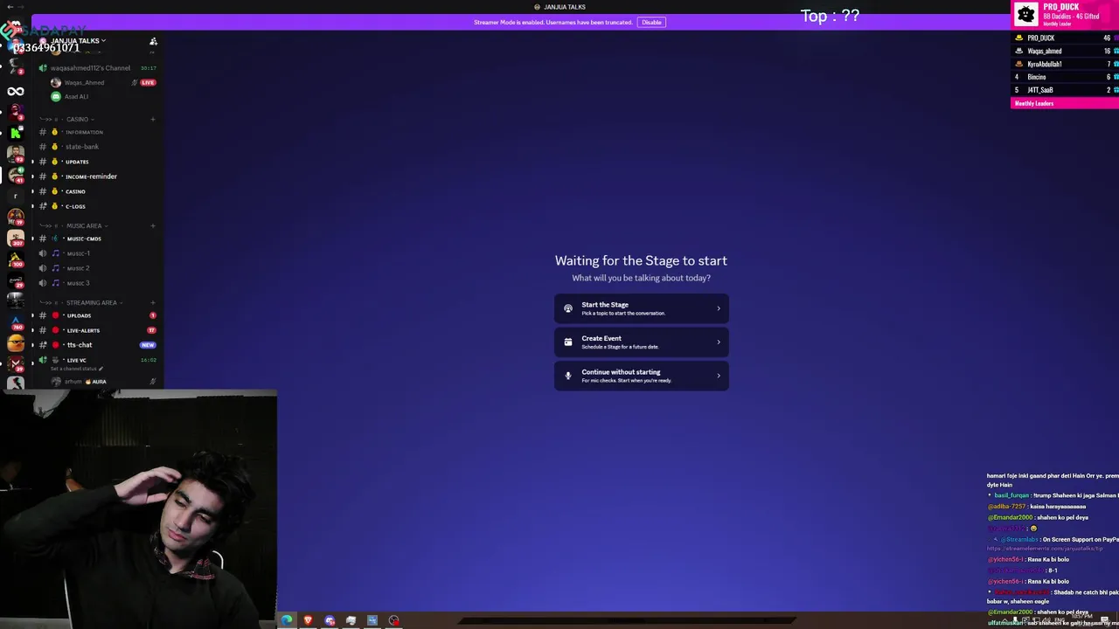Click J4TT_SaaB entry in the leaderboard
Viewport: 1119px width, 629px height.
pyautogui.click(x=1065, y=90)
